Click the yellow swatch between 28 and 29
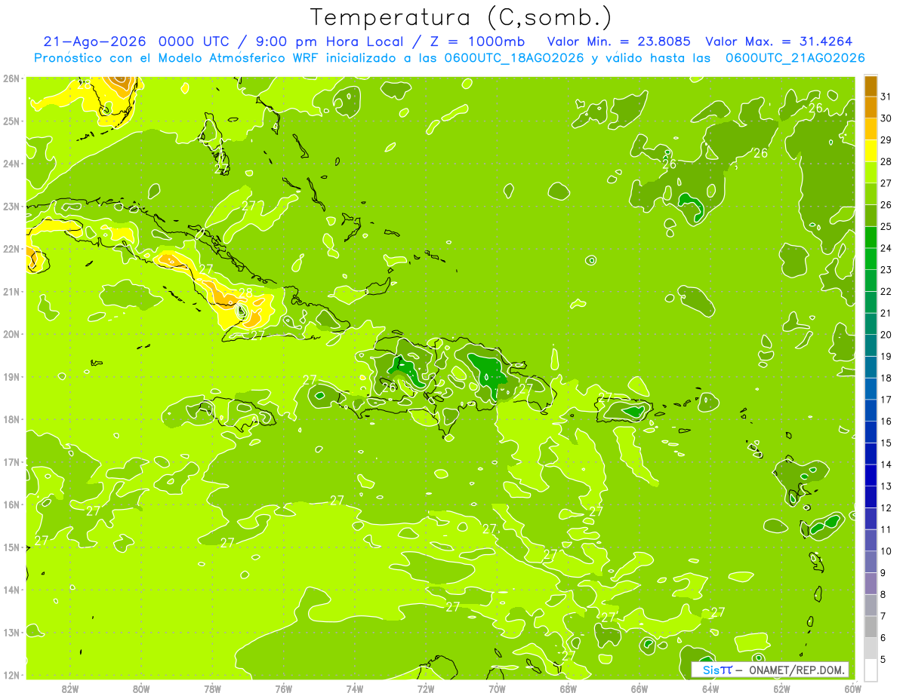The image size is (906, 699). point(871,150)
